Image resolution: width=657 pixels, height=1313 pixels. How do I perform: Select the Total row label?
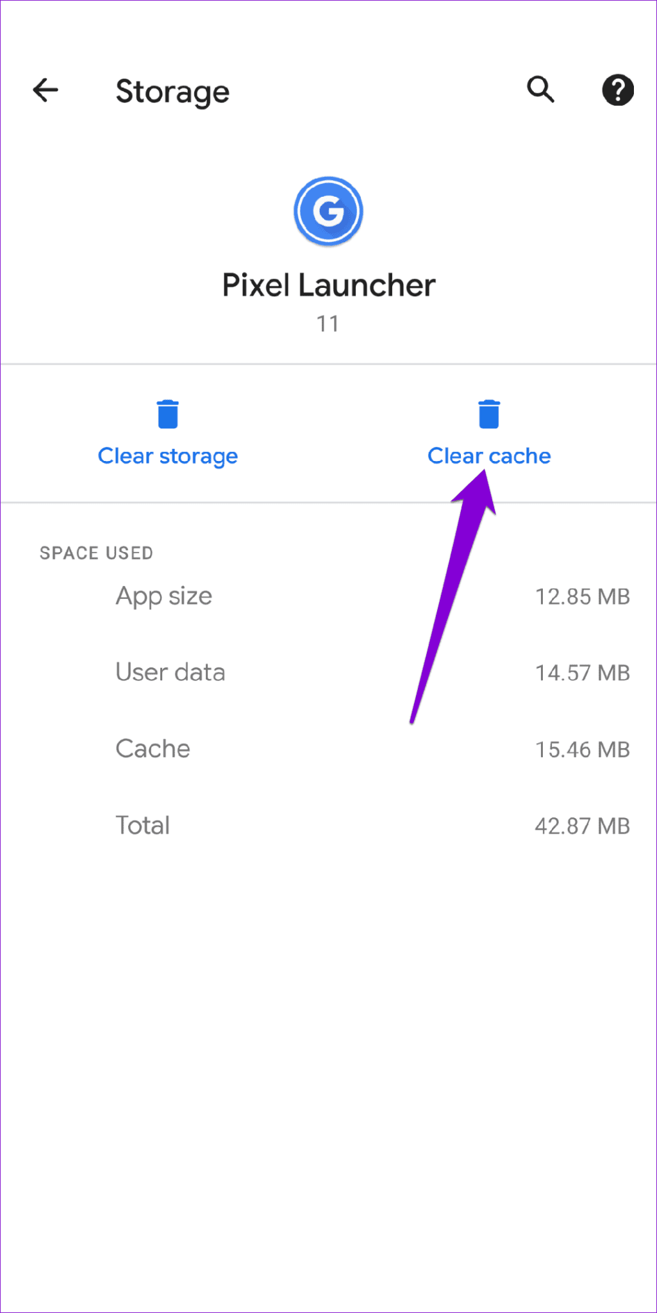[x=142, y=825]
